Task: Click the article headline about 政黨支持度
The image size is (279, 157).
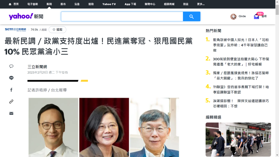Action: click(x=98, y=46)
